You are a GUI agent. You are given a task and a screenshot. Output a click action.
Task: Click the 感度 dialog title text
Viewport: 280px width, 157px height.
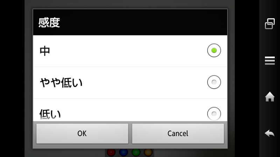click(x=49, y=23)
